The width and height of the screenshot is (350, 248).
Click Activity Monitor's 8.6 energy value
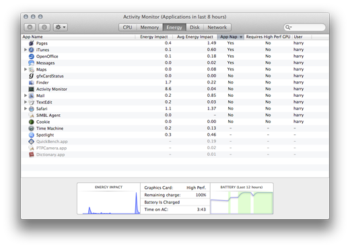(x=168, y=89)
